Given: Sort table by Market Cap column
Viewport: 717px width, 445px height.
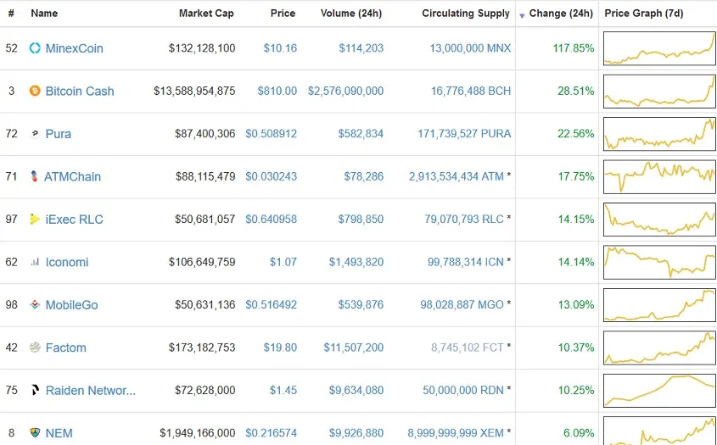Looking at the screenshot, I should click(x=206, y=14).
